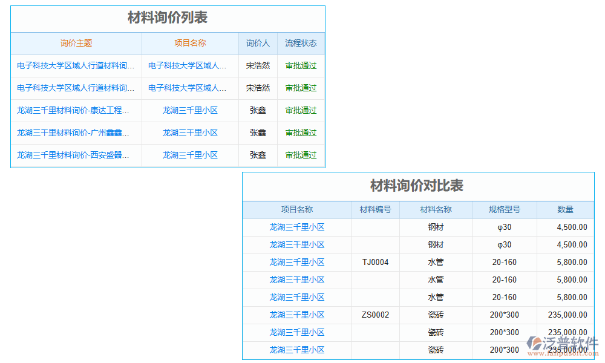
Task: Click 审批通过 status beside 康达工程 inquiry
Action: (300, 110)
